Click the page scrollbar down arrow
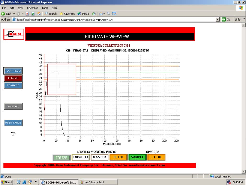The width and height of the screenshot is (246, 185). (x=244, y=172)
